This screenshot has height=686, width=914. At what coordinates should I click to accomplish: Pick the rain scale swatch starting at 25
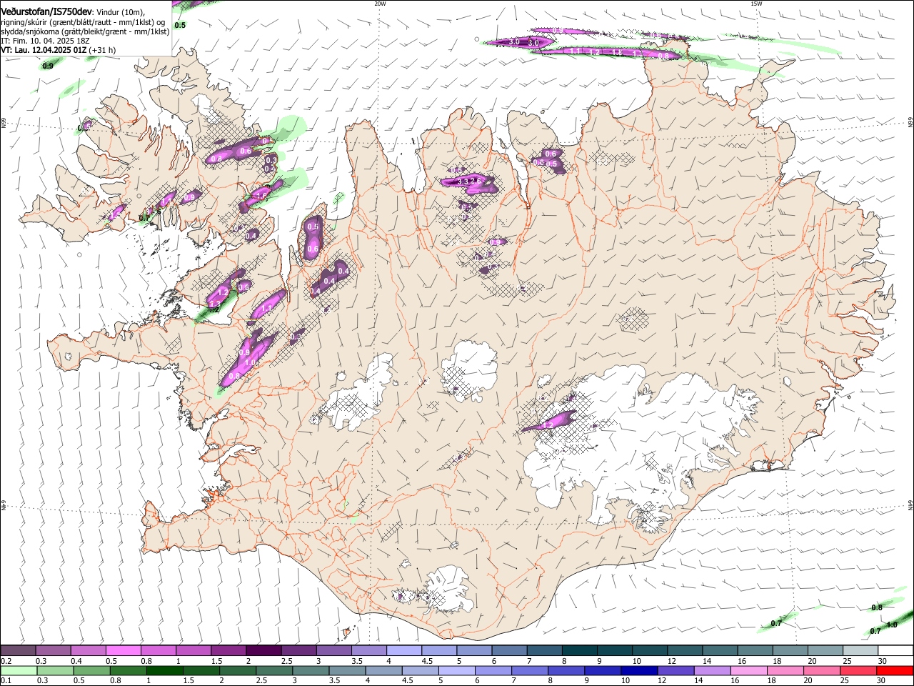(858, 670)
